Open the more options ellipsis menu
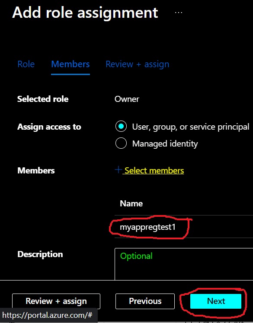Image resolution: width=253 pixels, height=323 pixels. [x=178, y=13]
